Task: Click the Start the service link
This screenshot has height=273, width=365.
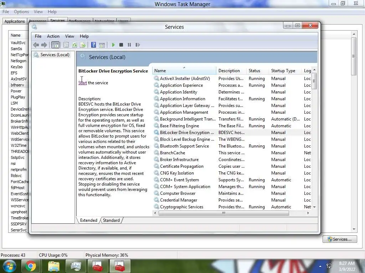Action: click(83, 83)
